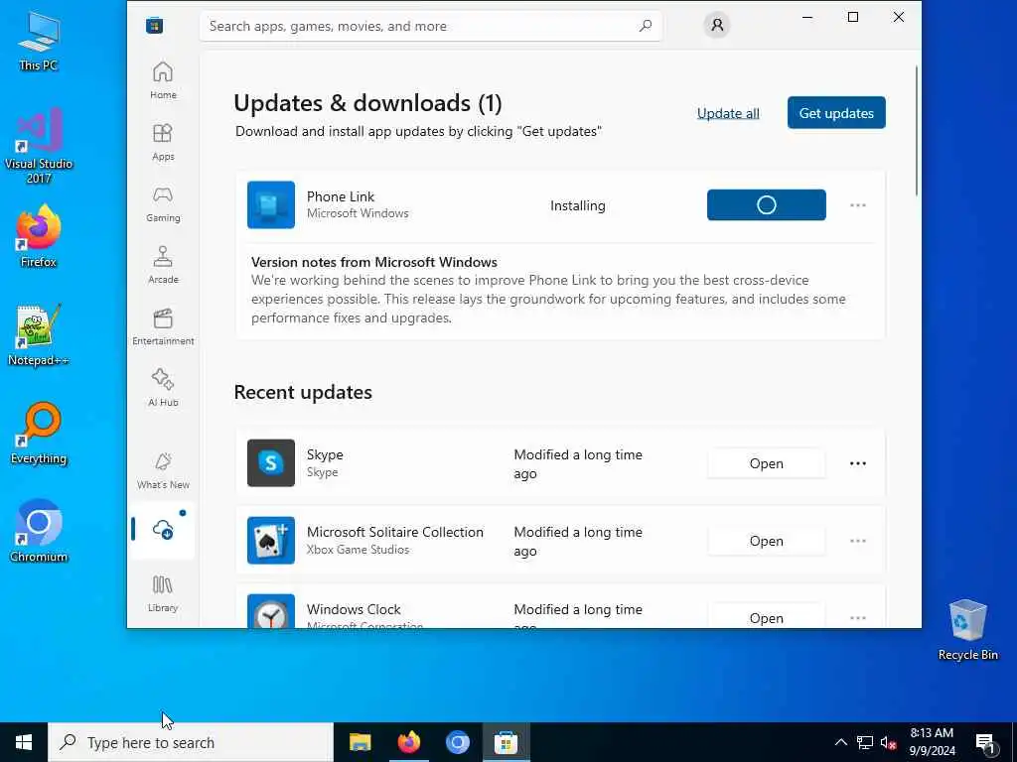Open Microsoft Solitaire Collection with Open button
Image resolution: width=1017 pixels, height=762 pixels.
click(766, 541)
